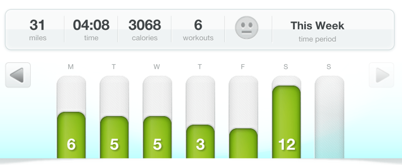Click the F day label
Screen dimensions: 402x165
tap(243, 67)
